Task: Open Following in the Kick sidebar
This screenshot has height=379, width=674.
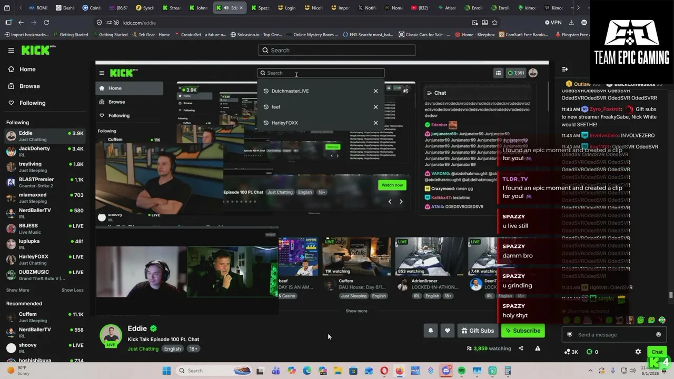Action: coord(32,103)
